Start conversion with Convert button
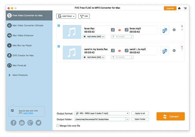This screenshot has height=137, width=195. click(x=170, y=116)
